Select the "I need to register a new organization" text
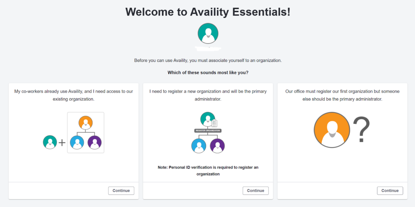Image resolution: width=415 pixels, height=207 pixels. (x=208, y=95)
